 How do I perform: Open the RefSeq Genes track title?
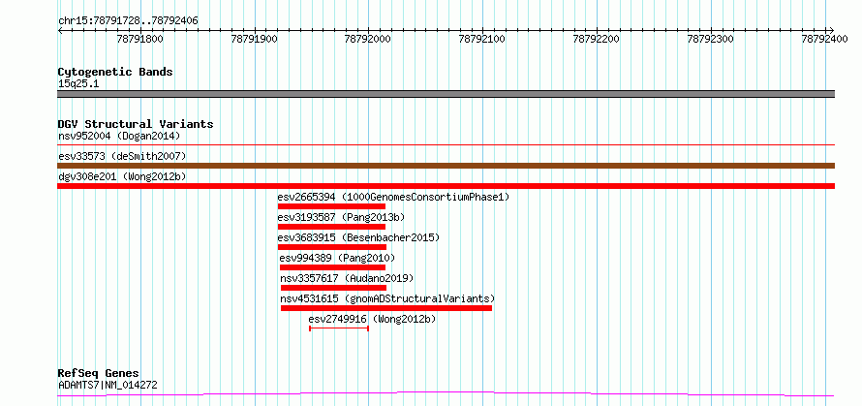pos(99,374)
